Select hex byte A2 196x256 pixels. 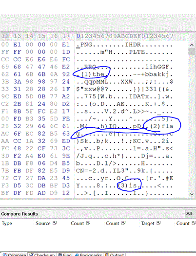66,96
